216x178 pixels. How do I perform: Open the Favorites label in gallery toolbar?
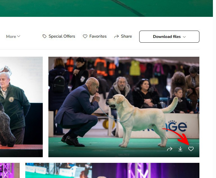click(98, 36)
